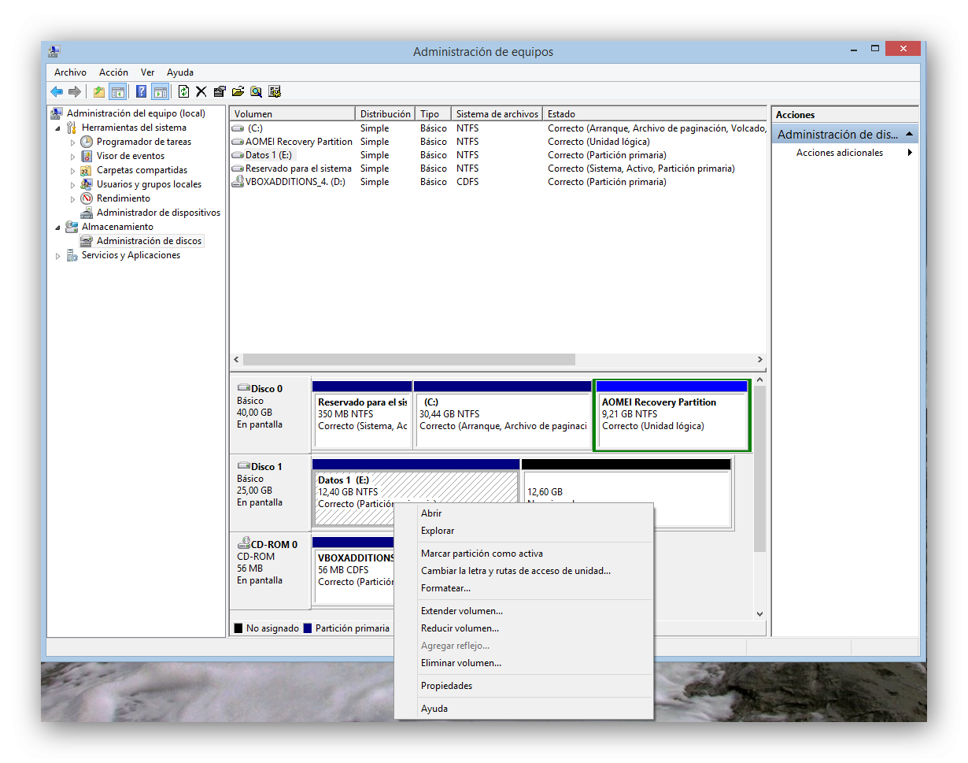Expand the Programador de tareas node
This screenshot has width=968, height=763.
click(72, 143)
